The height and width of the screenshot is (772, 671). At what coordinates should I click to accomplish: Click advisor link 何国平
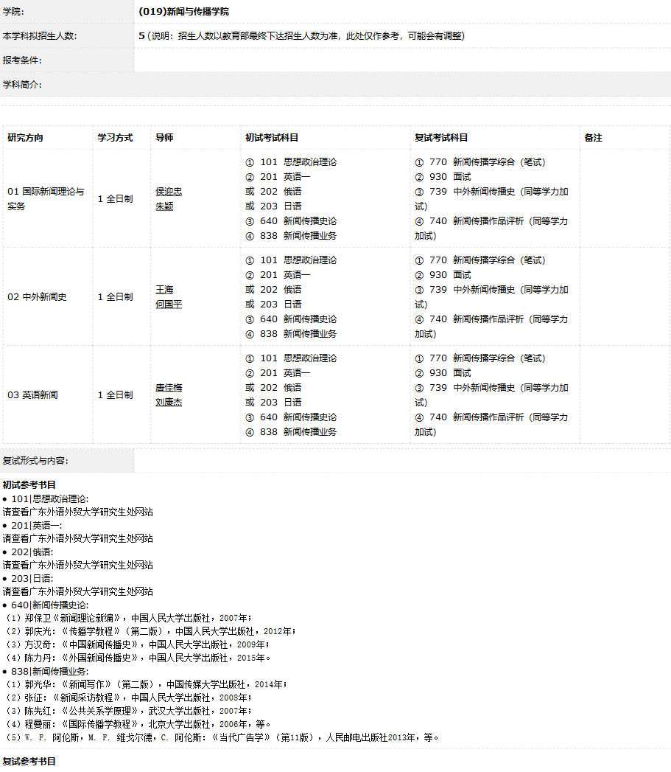point(169,305)
